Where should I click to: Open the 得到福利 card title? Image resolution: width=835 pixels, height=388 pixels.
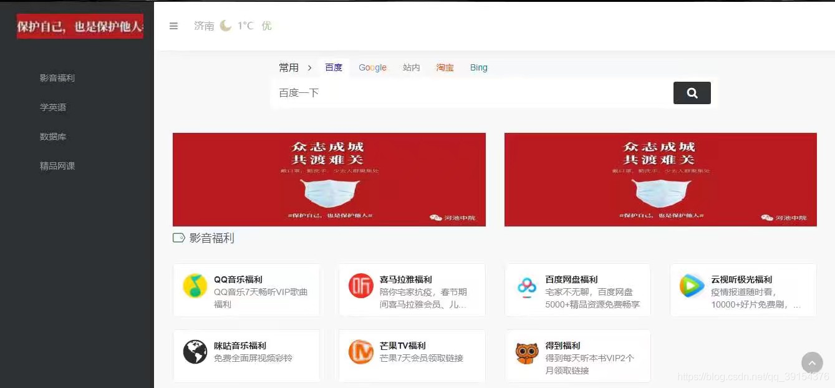(x=563, y=346)
